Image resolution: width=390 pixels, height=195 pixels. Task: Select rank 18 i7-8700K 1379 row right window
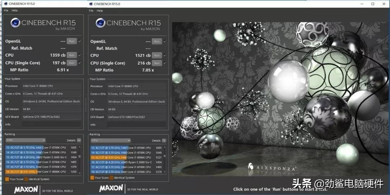click(126, 172)
